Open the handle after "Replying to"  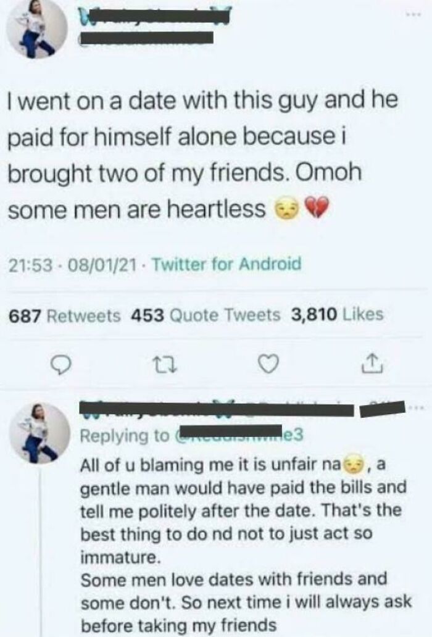click(235, 435)
